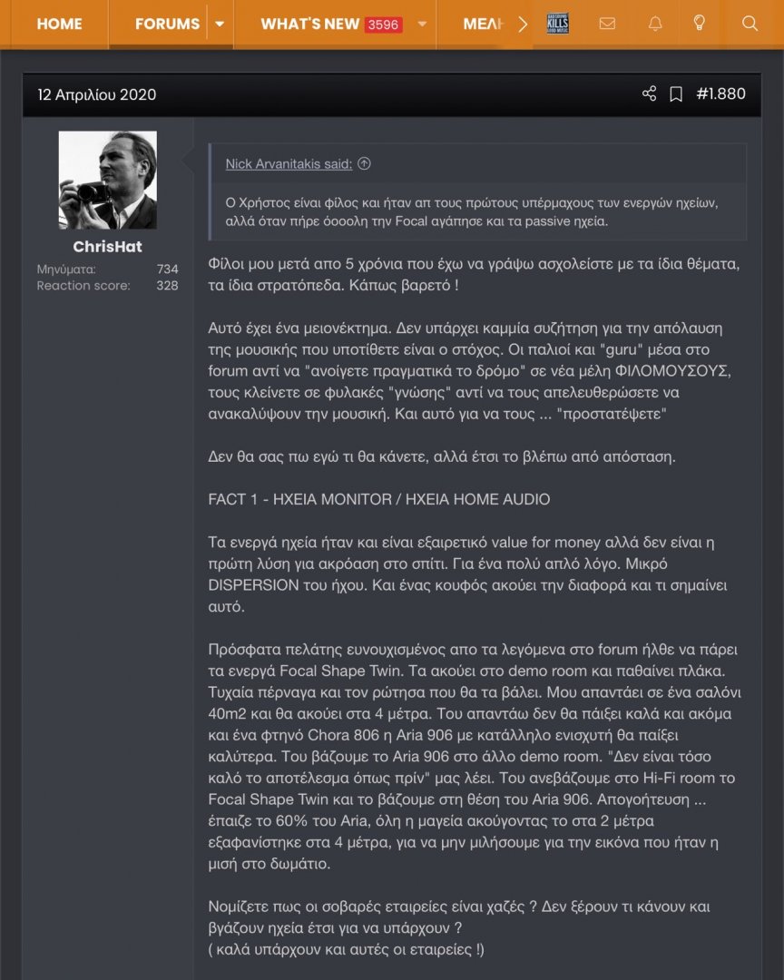Image resolution: width=784 pixels, height=980 pixels.
Task: Expand the What's New dropdown arrow
Action: tap(422, 24)
